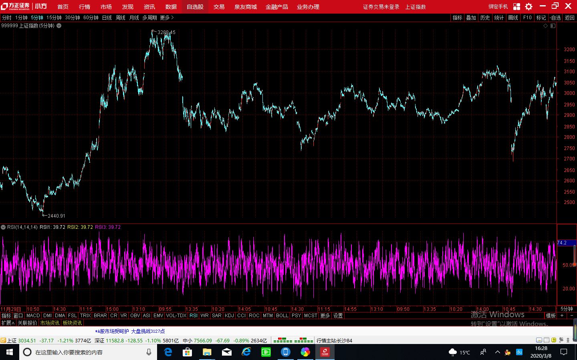
Task: Select the MACD indicator
Action: (33, 316)
